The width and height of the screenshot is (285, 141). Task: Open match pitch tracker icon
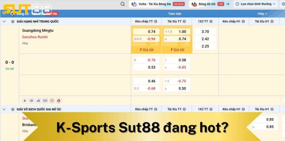point(45,101)
